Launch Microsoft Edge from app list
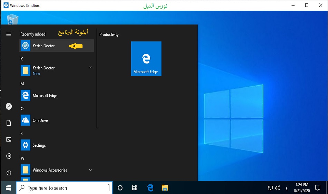Screen dimensions: 328x194 point(45,96)
